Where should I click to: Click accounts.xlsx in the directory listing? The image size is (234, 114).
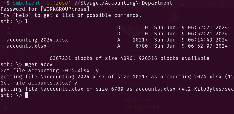click(27, 46)
